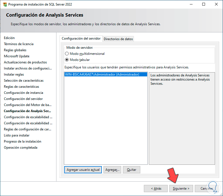Click the Agregar... button
The height and width of the screenshot is (196, 223).
[x=112, y=170]
